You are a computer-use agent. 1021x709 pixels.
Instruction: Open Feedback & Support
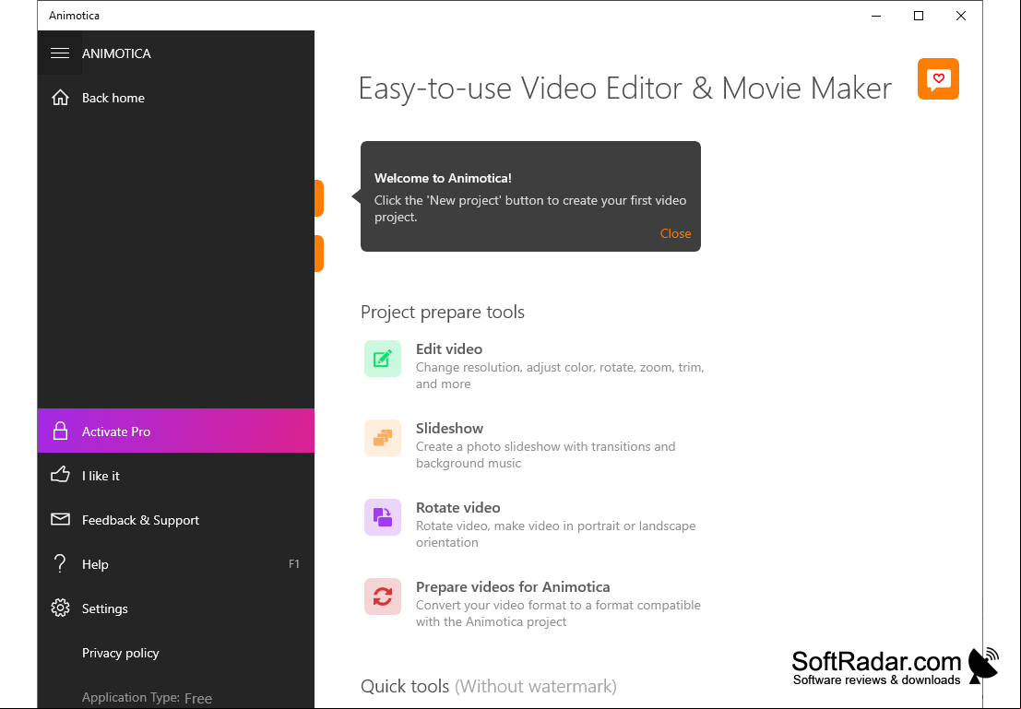(176, 520)
